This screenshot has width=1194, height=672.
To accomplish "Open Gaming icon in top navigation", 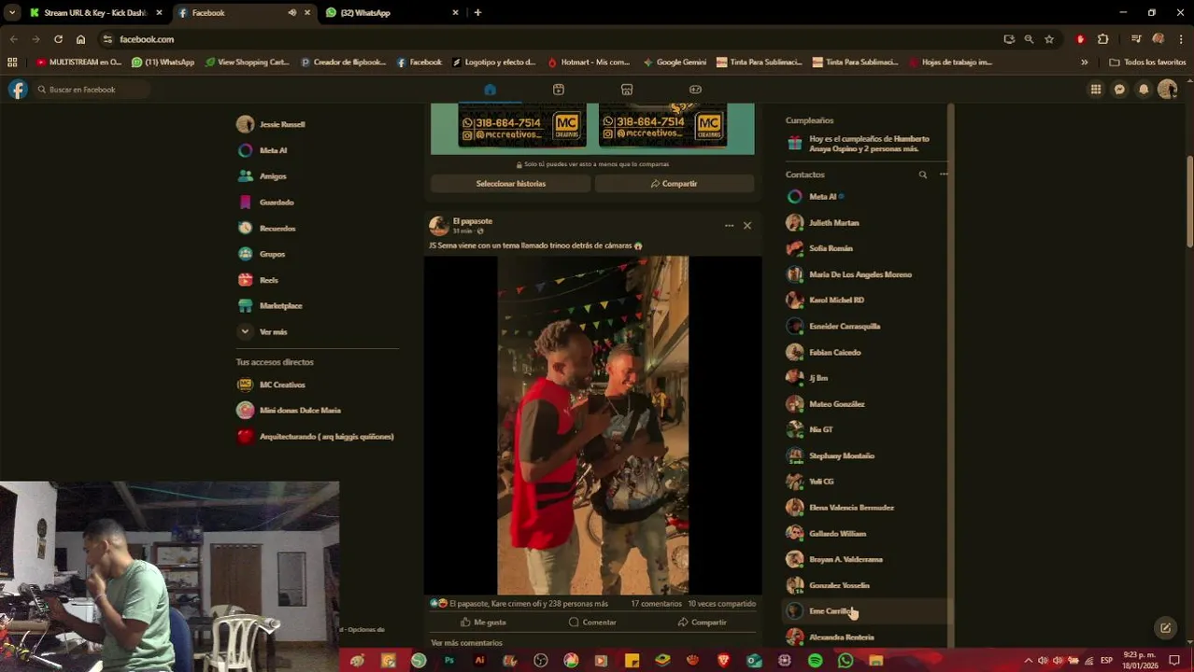I will tap(695, 90).
